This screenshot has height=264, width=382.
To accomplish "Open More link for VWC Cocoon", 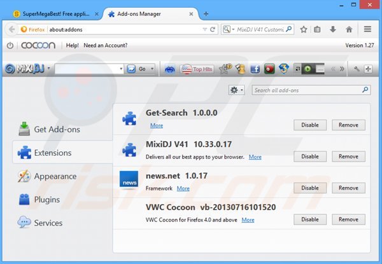I will point(248,220).
